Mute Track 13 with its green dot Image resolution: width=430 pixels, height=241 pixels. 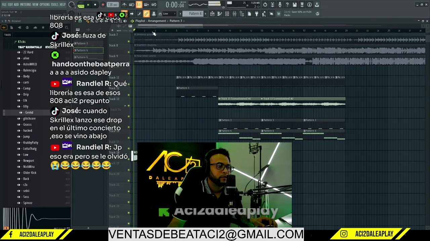click(x=129, y=106)
